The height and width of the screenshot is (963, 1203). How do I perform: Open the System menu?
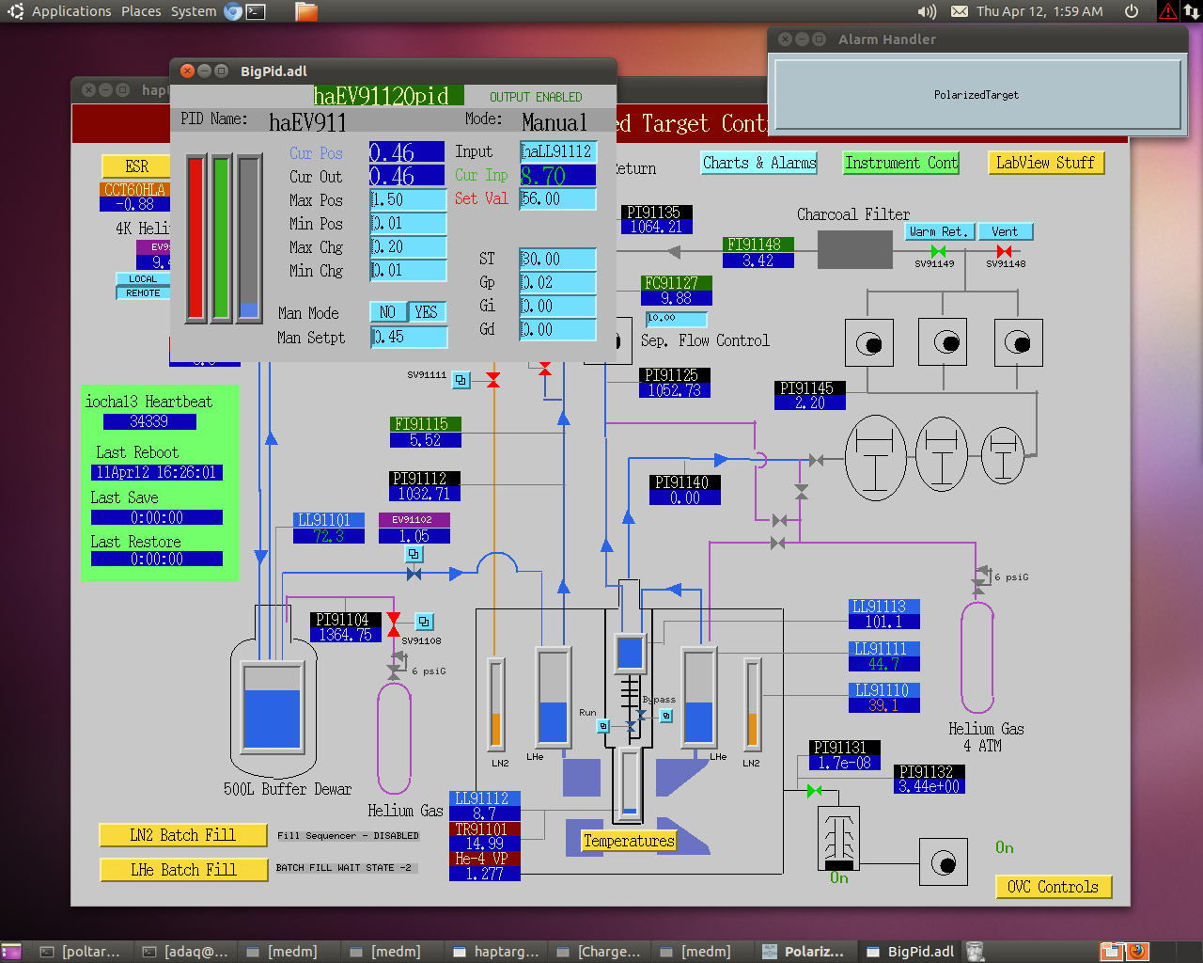point(194,11)
